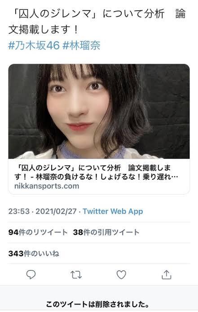Image resolution: width=198 pixels, height=312 pixels.
Task: Open the Twitter Web App source link
Action: [x=113, y=211]
